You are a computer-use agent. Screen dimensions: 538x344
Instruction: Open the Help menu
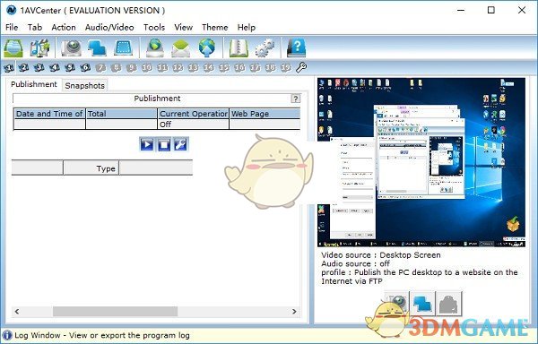pos(247,28)
